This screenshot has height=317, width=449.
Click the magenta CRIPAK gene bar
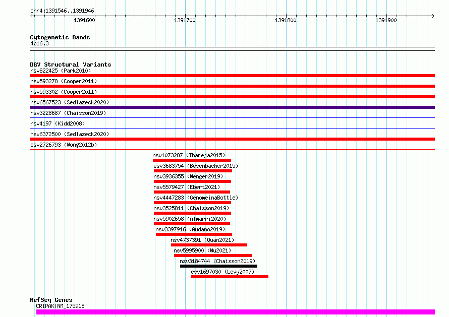[236, 312]
